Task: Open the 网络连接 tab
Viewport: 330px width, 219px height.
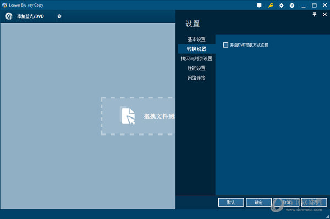Action: [x=196, y=78]
